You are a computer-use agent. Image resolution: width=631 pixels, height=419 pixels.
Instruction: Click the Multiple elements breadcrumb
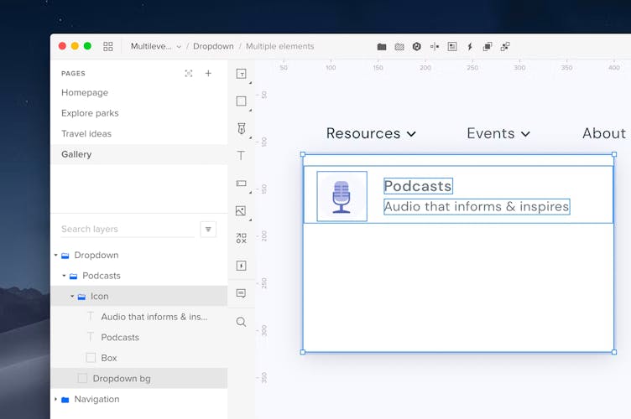pyautogui.click(x=279, y=46)
